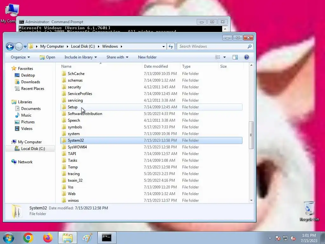This screenshot has height=244, width=325.
Task: Open Desktop in the navigation pane
Action: 28,75
